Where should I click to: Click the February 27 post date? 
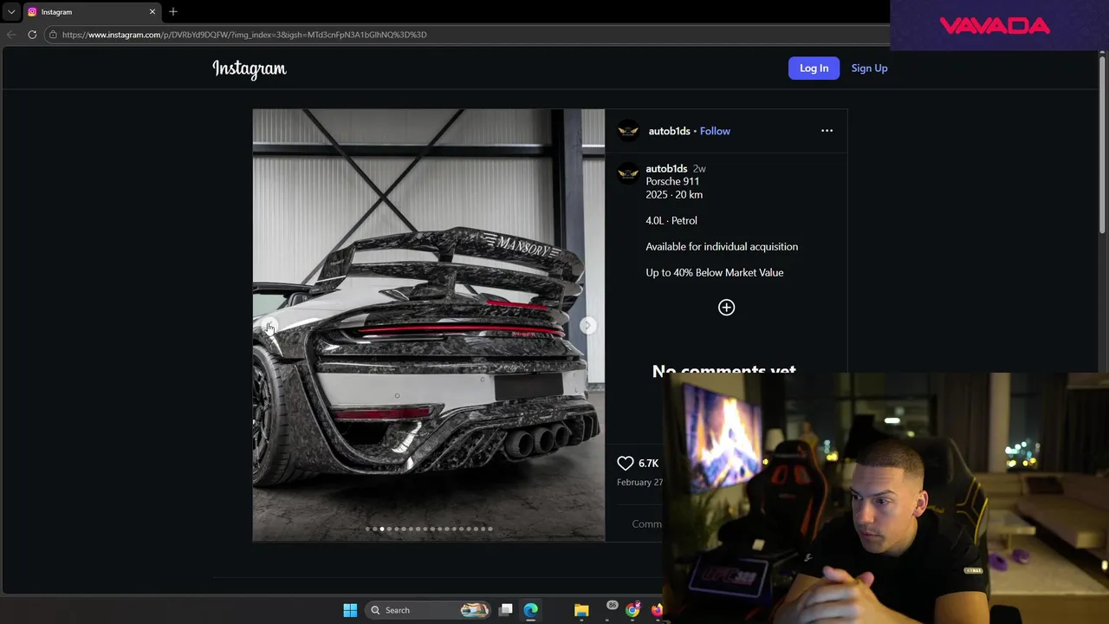coord(639,483)
